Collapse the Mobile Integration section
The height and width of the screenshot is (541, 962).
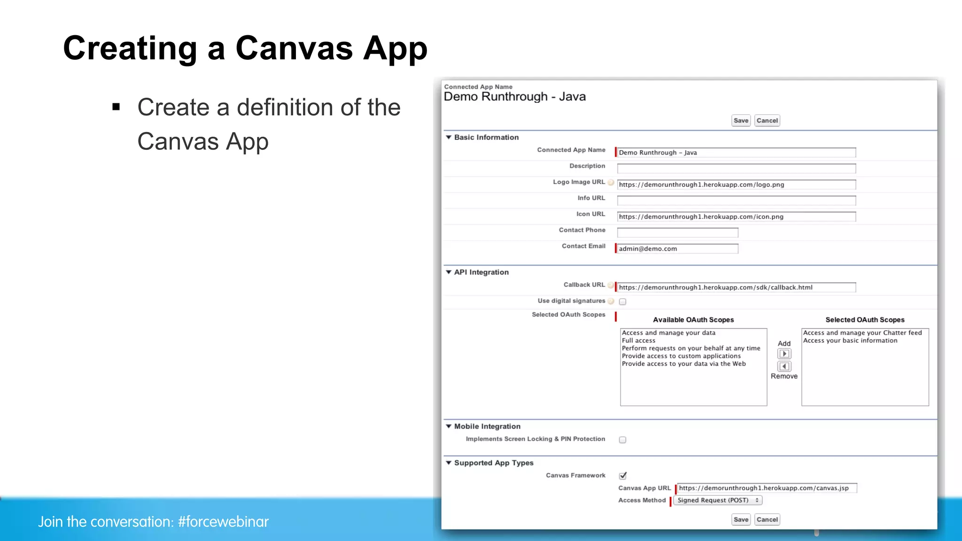[449, 426]
